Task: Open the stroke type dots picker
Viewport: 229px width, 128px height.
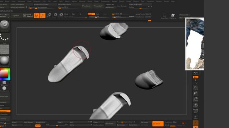Action: click(5, 38)
